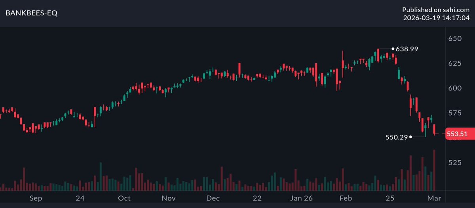This screenshot has width=475, height=208.
Task: Click the 650 price axis label
Action: pyautogui.click(x=454, y=38)
